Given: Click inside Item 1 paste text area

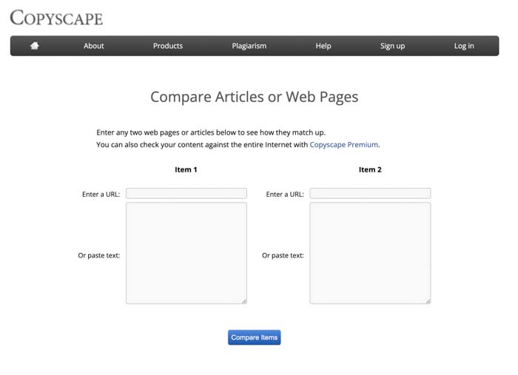Looking at the screenshot, I should coord(186,253).
